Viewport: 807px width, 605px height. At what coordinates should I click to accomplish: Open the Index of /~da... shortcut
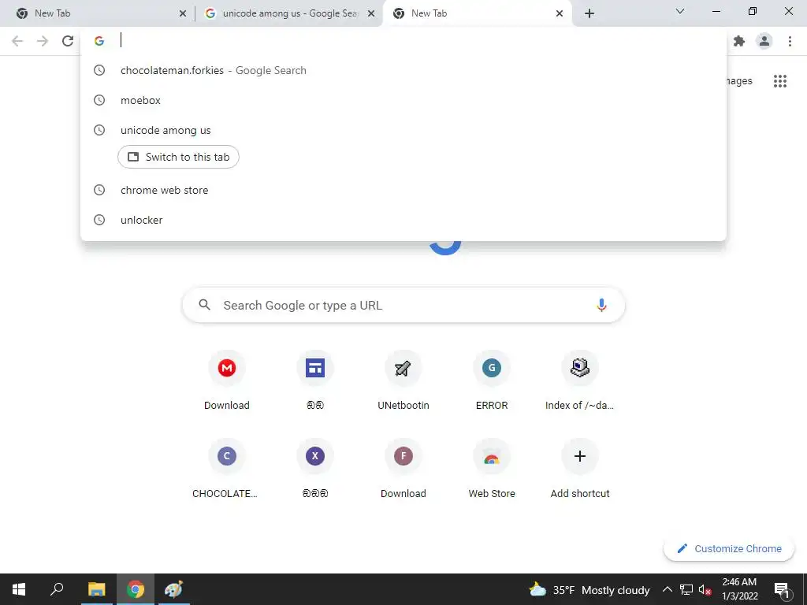579,380
